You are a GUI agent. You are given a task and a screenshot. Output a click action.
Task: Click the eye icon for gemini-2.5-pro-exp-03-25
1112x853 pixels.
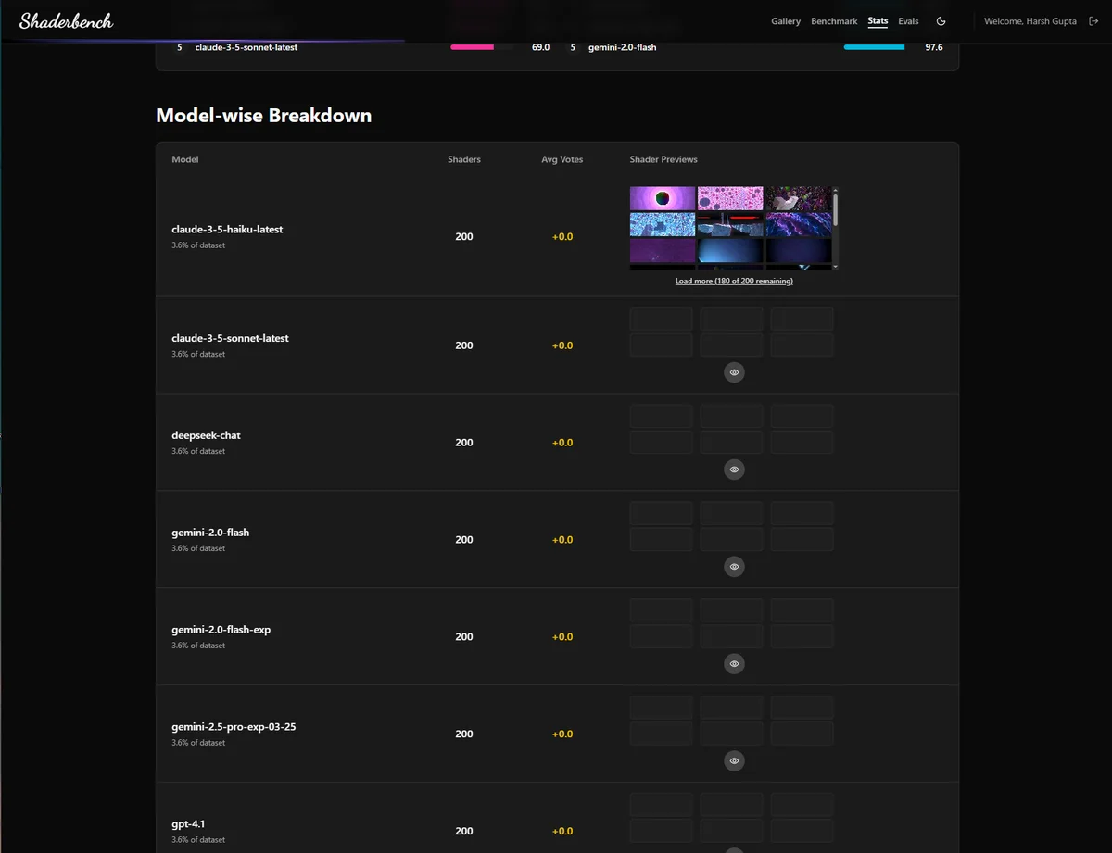click(733, 760)
